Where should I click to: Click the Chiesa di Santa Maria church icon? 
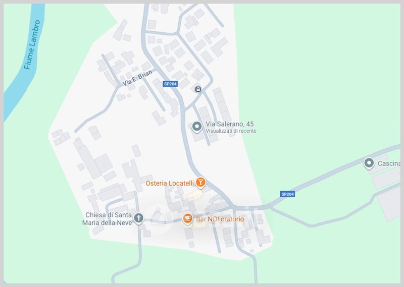point(138,218)
